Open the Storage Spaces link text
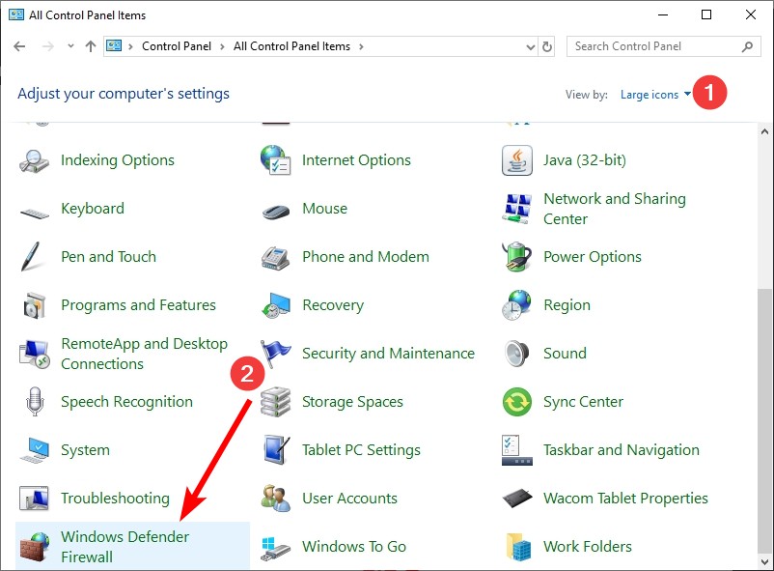774x571 pixels. 352,401
